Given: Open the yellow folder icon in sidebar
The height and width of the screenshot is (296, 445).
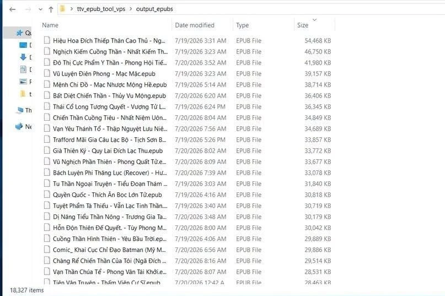Looking at the screenshot, I should tap(23, 94).
